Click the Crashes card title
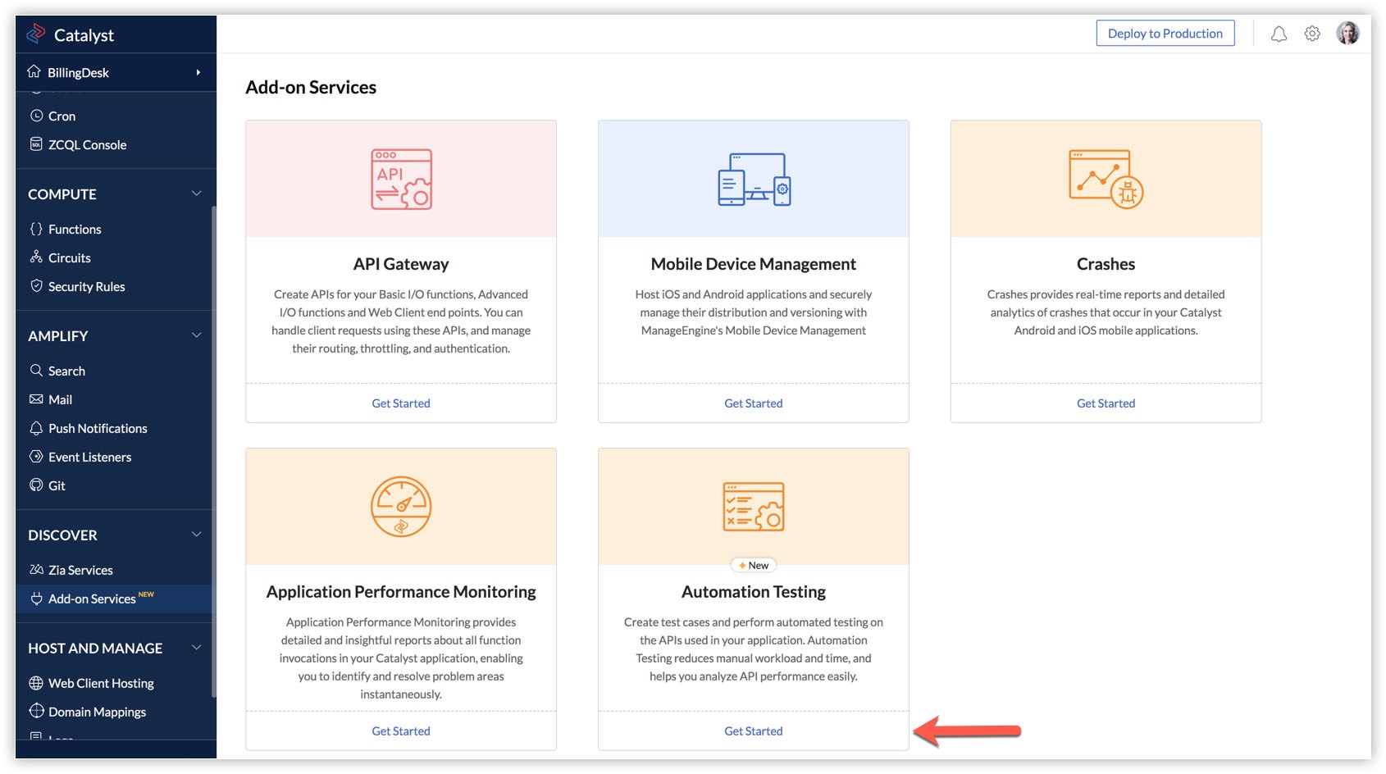 [x=1106, y=264]
